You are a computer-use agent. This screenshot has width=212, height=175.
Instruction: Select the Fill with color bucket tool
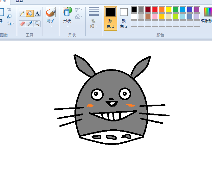[29, 13]
